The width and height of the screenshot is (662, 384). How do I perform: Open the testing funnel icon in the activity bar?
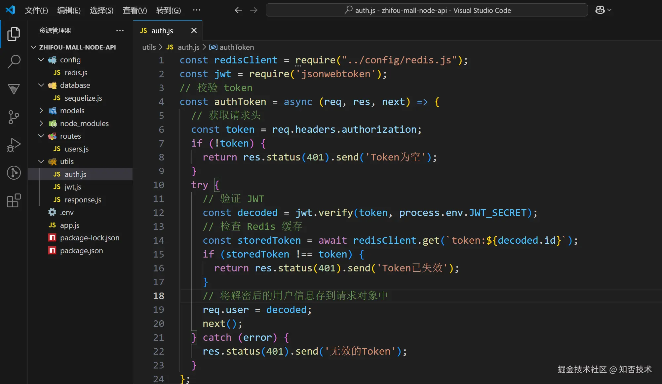(x=14, y=89)
